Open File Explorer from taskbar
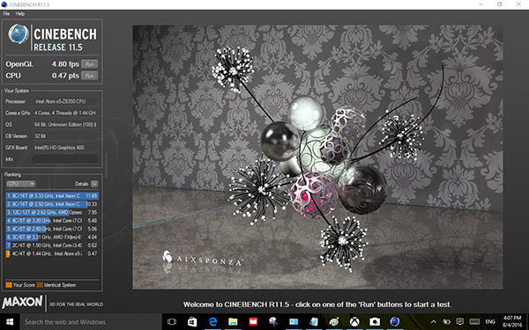Viewport: 529px width, 330px height. [233, 322]
